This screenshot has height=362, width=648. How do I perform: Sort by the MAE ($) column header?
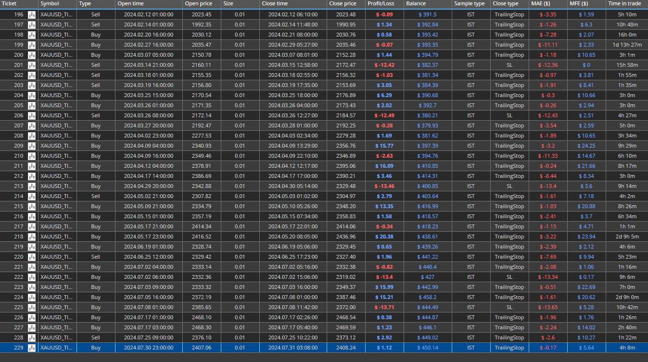click(x=548, y=4)
